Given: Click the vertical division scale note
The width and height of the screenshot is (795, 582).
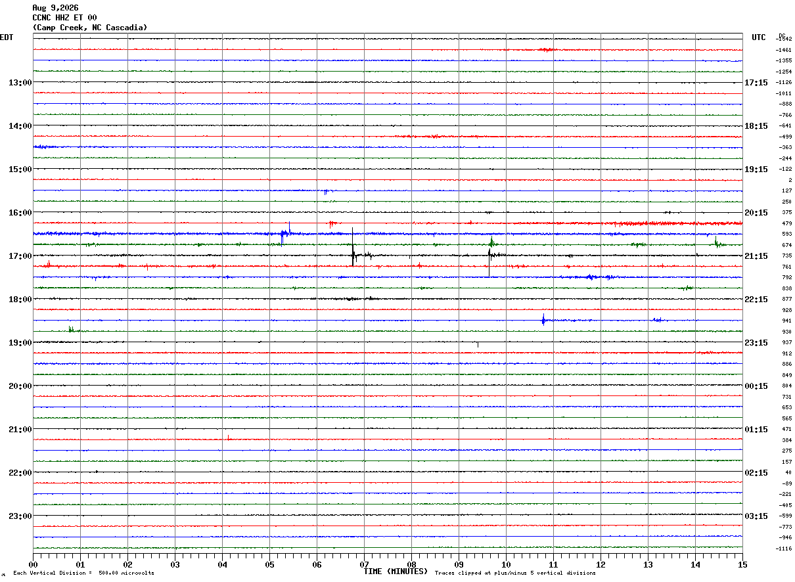Looking at the screenshot, I should click(83, 573).
